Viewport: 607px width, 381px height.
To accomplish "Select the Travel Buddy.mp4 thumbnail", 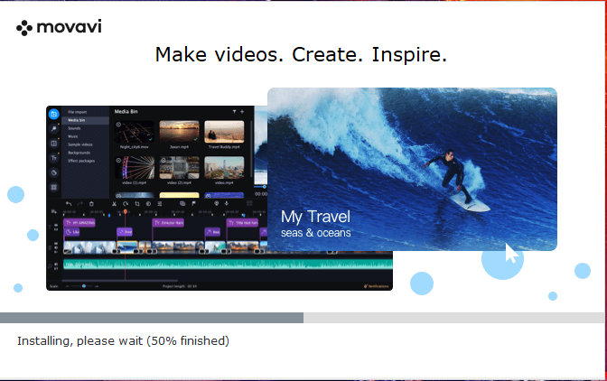I will (x=223, y=133).
